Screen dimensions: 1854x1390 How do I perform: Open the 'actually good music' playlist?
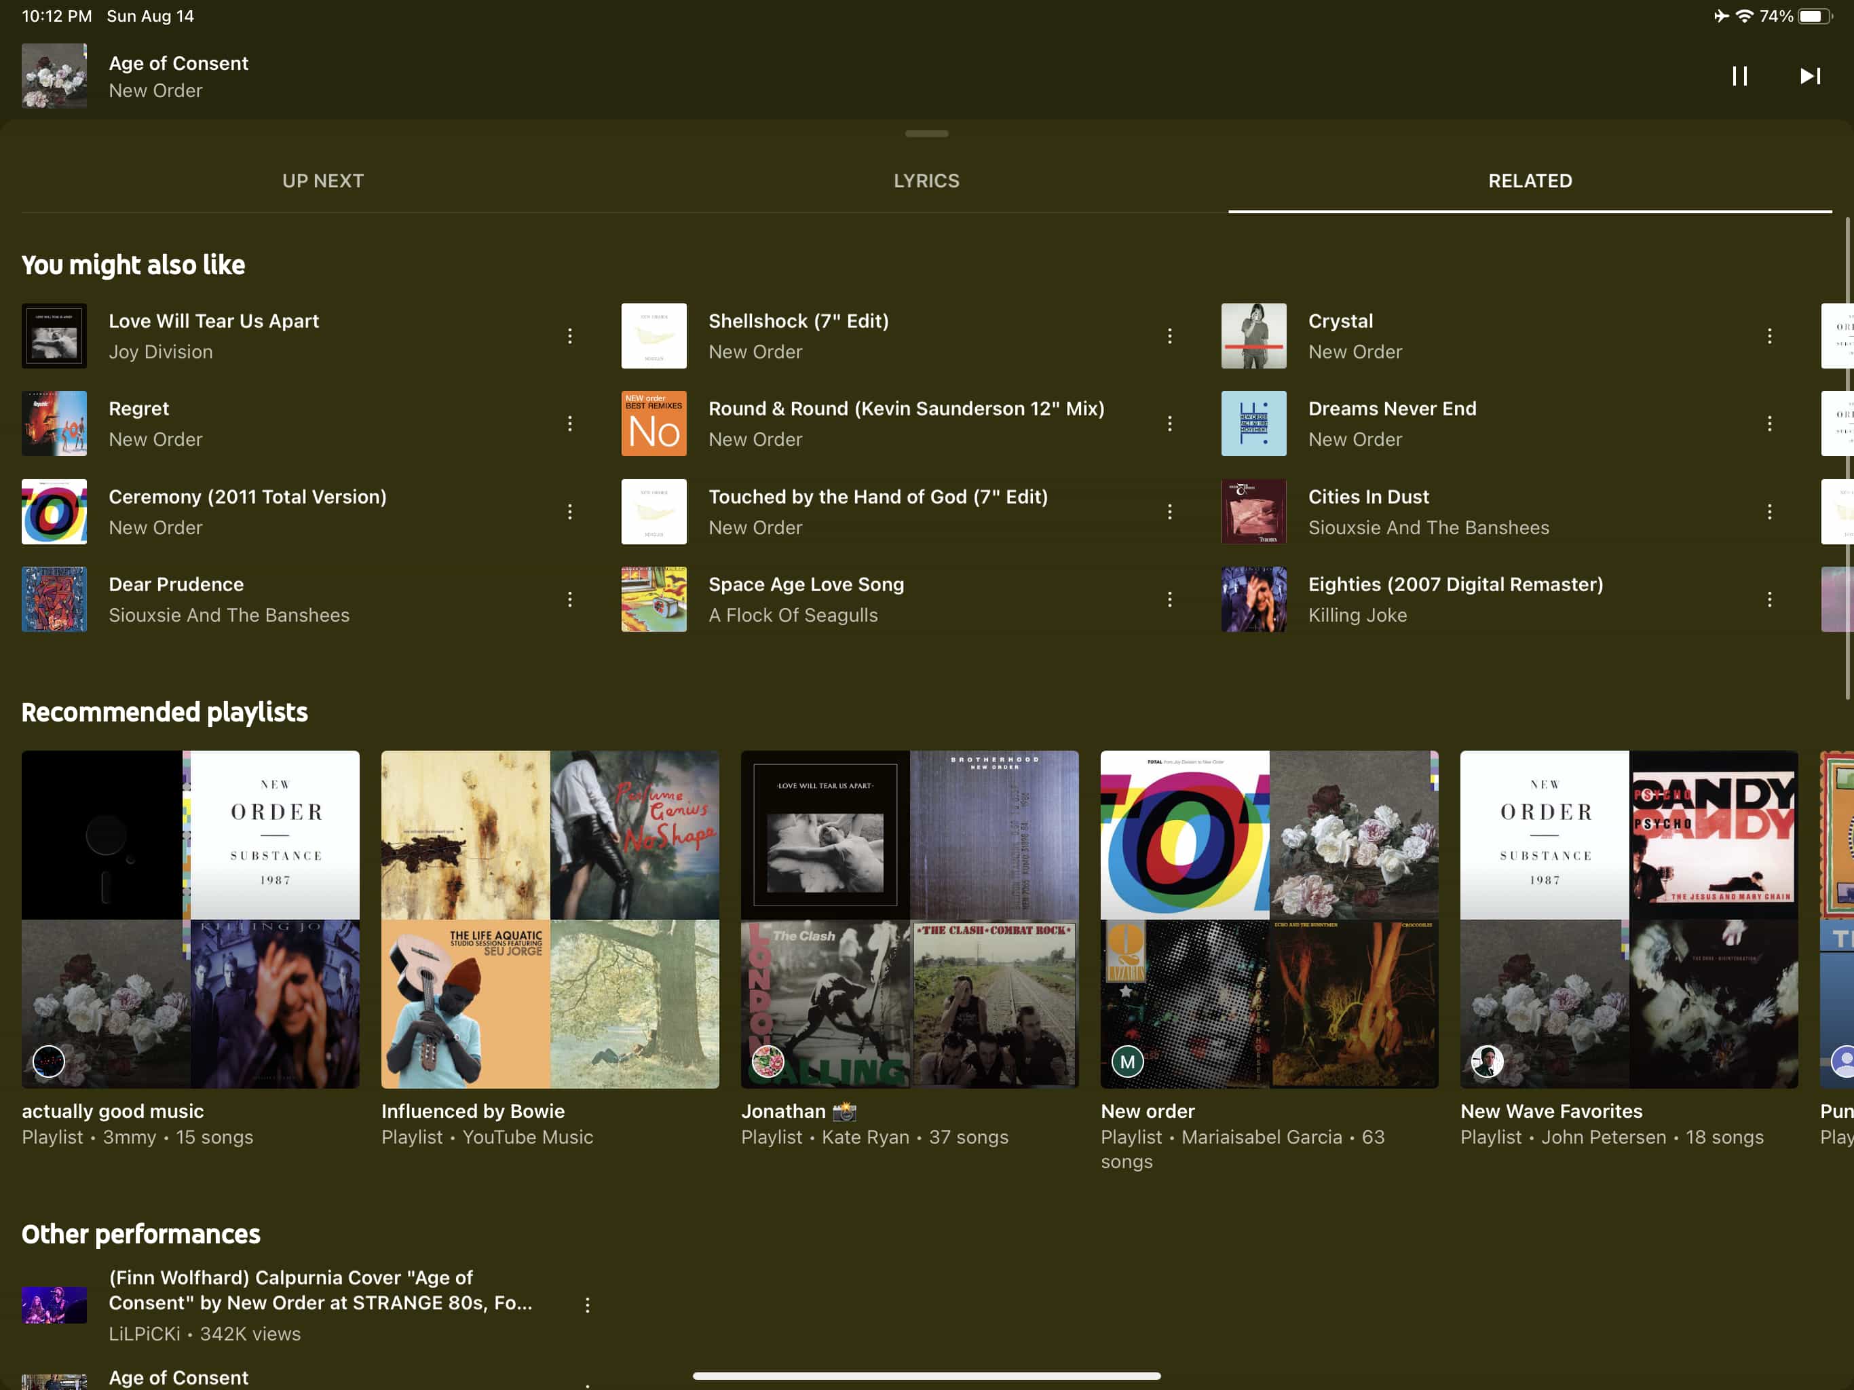190,919
